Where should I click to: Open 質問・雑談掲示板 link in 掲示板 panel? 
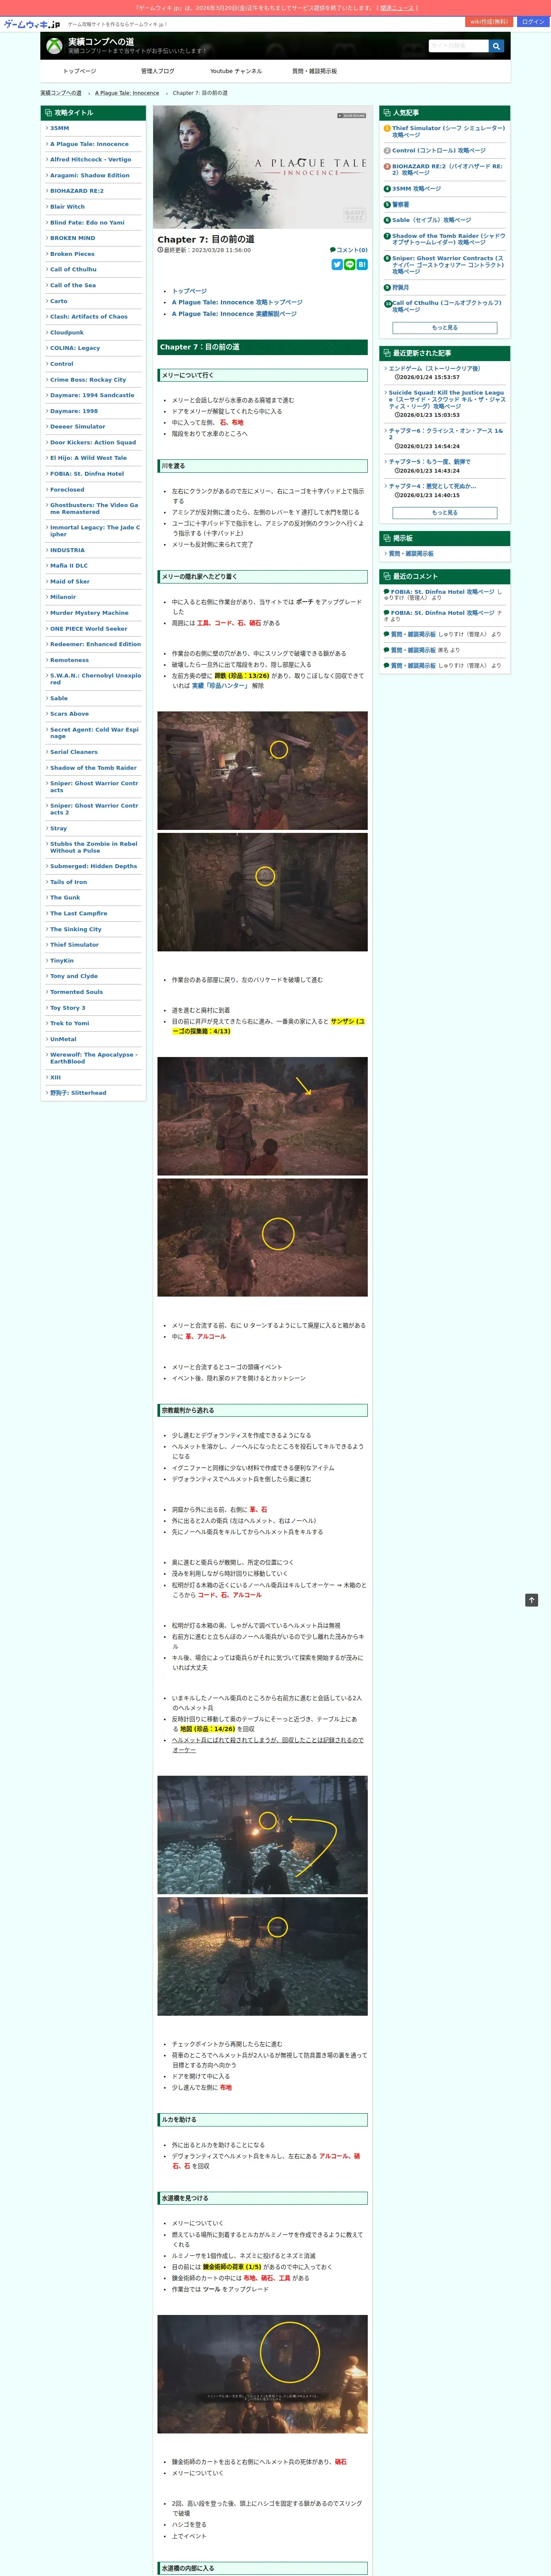[411, 554]
